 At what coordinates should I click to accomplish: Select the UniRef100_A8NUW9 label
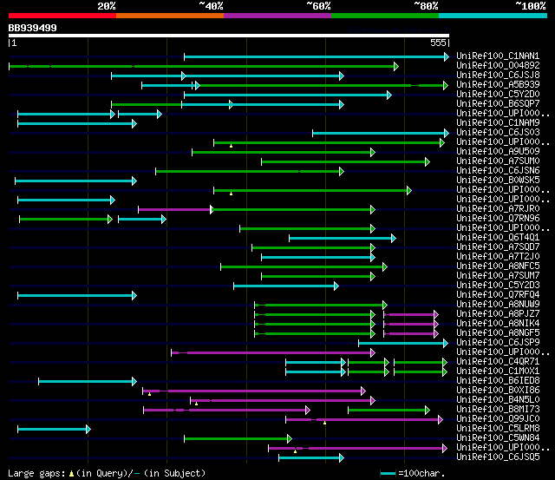[498, 305]
